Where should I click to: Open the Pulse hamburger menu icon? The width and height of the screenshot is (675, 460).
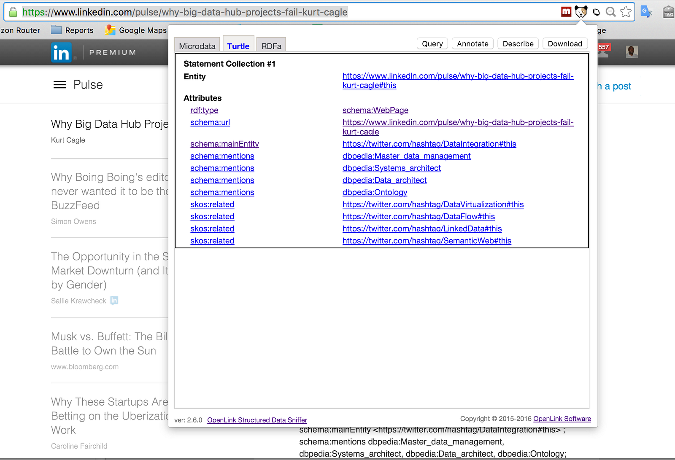point(59,85)
